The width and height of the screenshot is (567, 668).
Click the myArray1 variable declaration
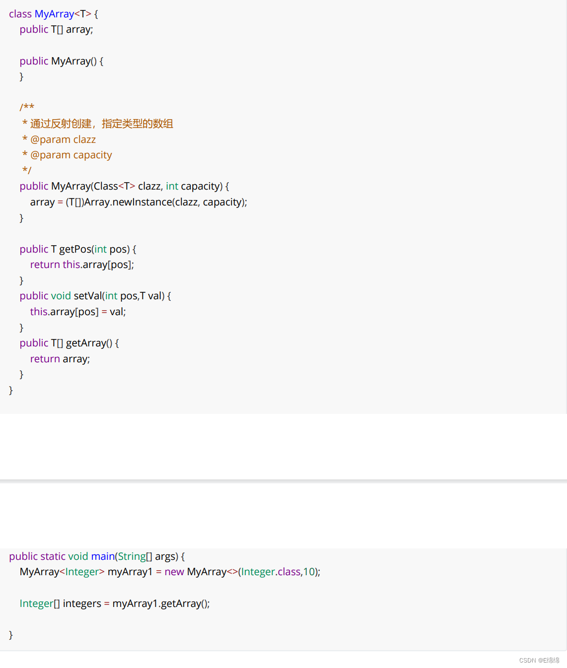pos(130,572)
